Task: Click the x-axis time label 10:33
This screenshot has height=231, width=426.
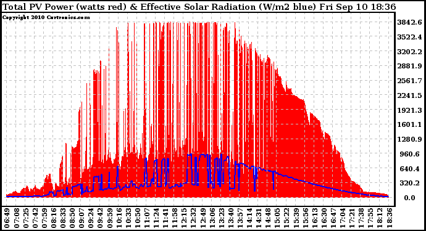Action: 128,218
